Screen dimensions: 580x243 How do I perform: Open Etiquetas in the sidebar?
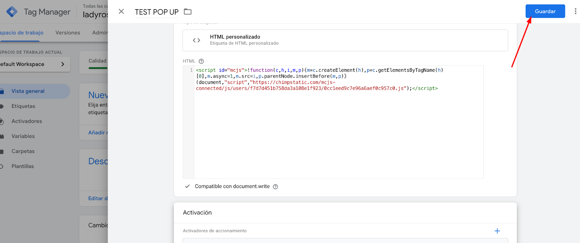23,106
